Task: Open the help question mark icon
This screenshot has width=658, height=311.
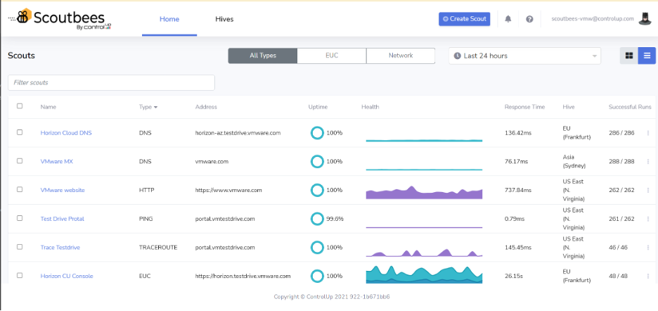Action: point(529,19)
